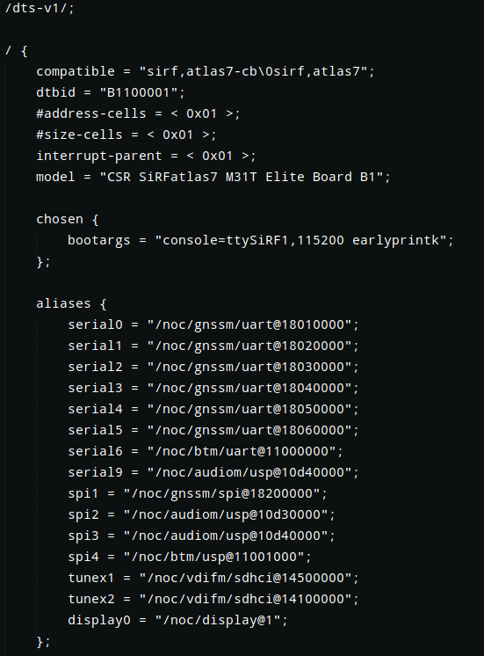The height and width of the screenshot is (656, 484).
Task: Click the /dts-v1/ header line
Action: 40,8
